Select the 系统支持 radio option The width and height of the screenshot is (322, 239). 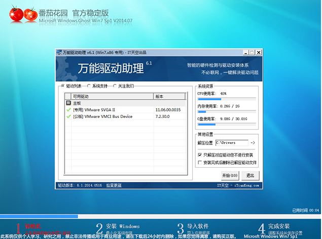pyautogui.click(x=89, y=86)
